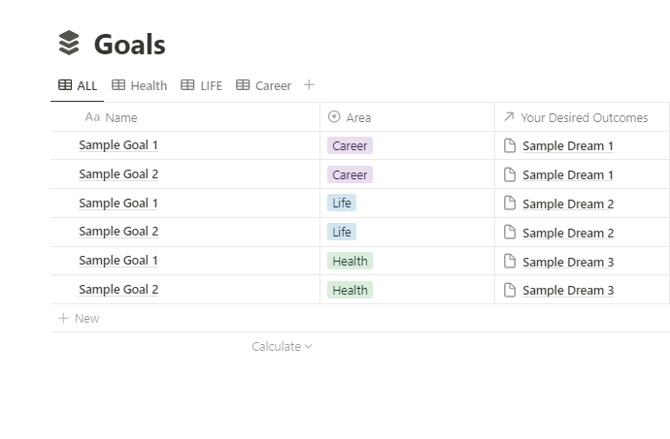Click the plus icon to add view
670x439 pixels.
tap(309, 85)
